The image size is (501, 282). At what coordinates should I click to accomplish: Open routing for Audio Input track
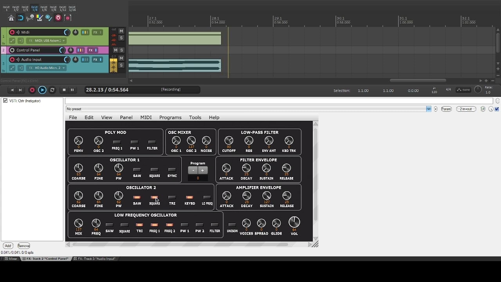pos(85,60)
